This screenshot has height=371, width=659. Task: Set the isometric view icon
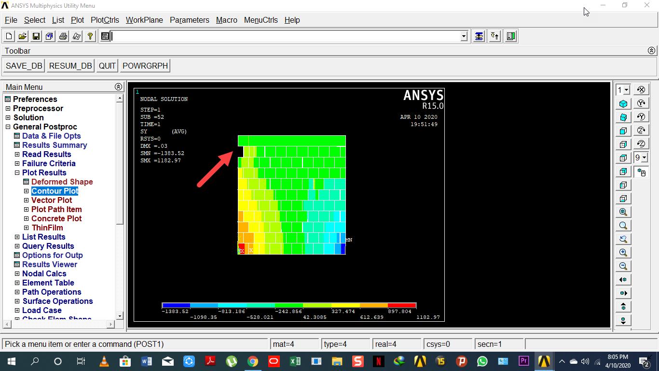(x=623, y=104)
